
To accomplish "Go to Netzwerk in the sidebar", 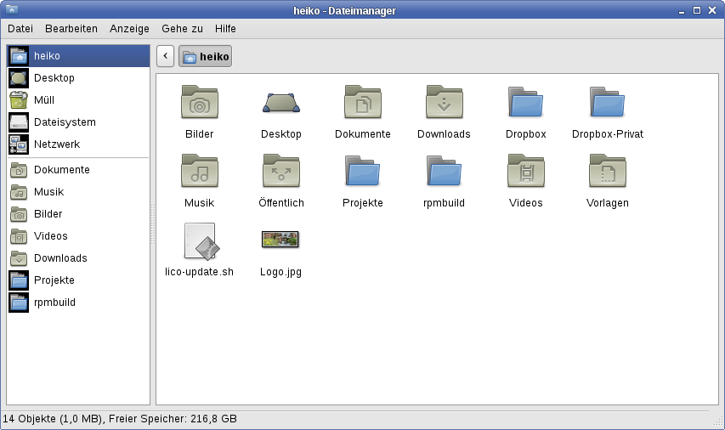I will pyautogui.click(x=56, y=144).
